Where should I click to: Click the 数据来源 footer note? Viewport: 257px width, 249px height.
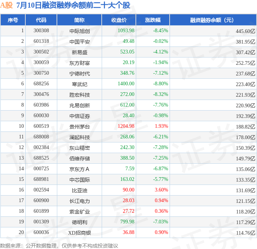59,246
